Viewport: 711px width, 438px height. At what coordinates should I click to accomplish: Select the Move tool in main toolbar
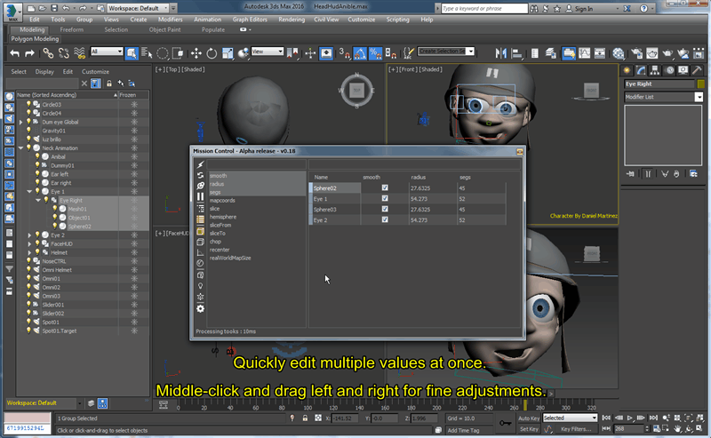click(x=196, y=53)
